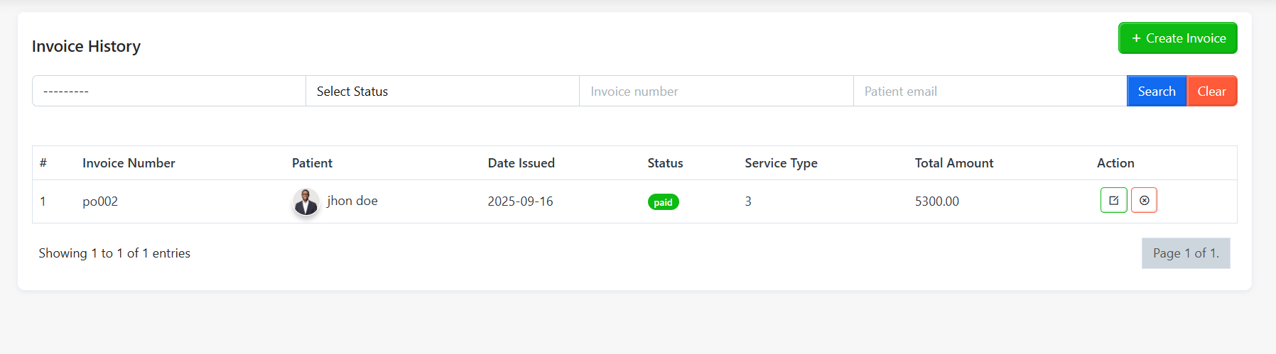The height and width of the screenshot is (354, 1276).
Task: Open the Select Status dropdown
Action: tap(442, 92)
